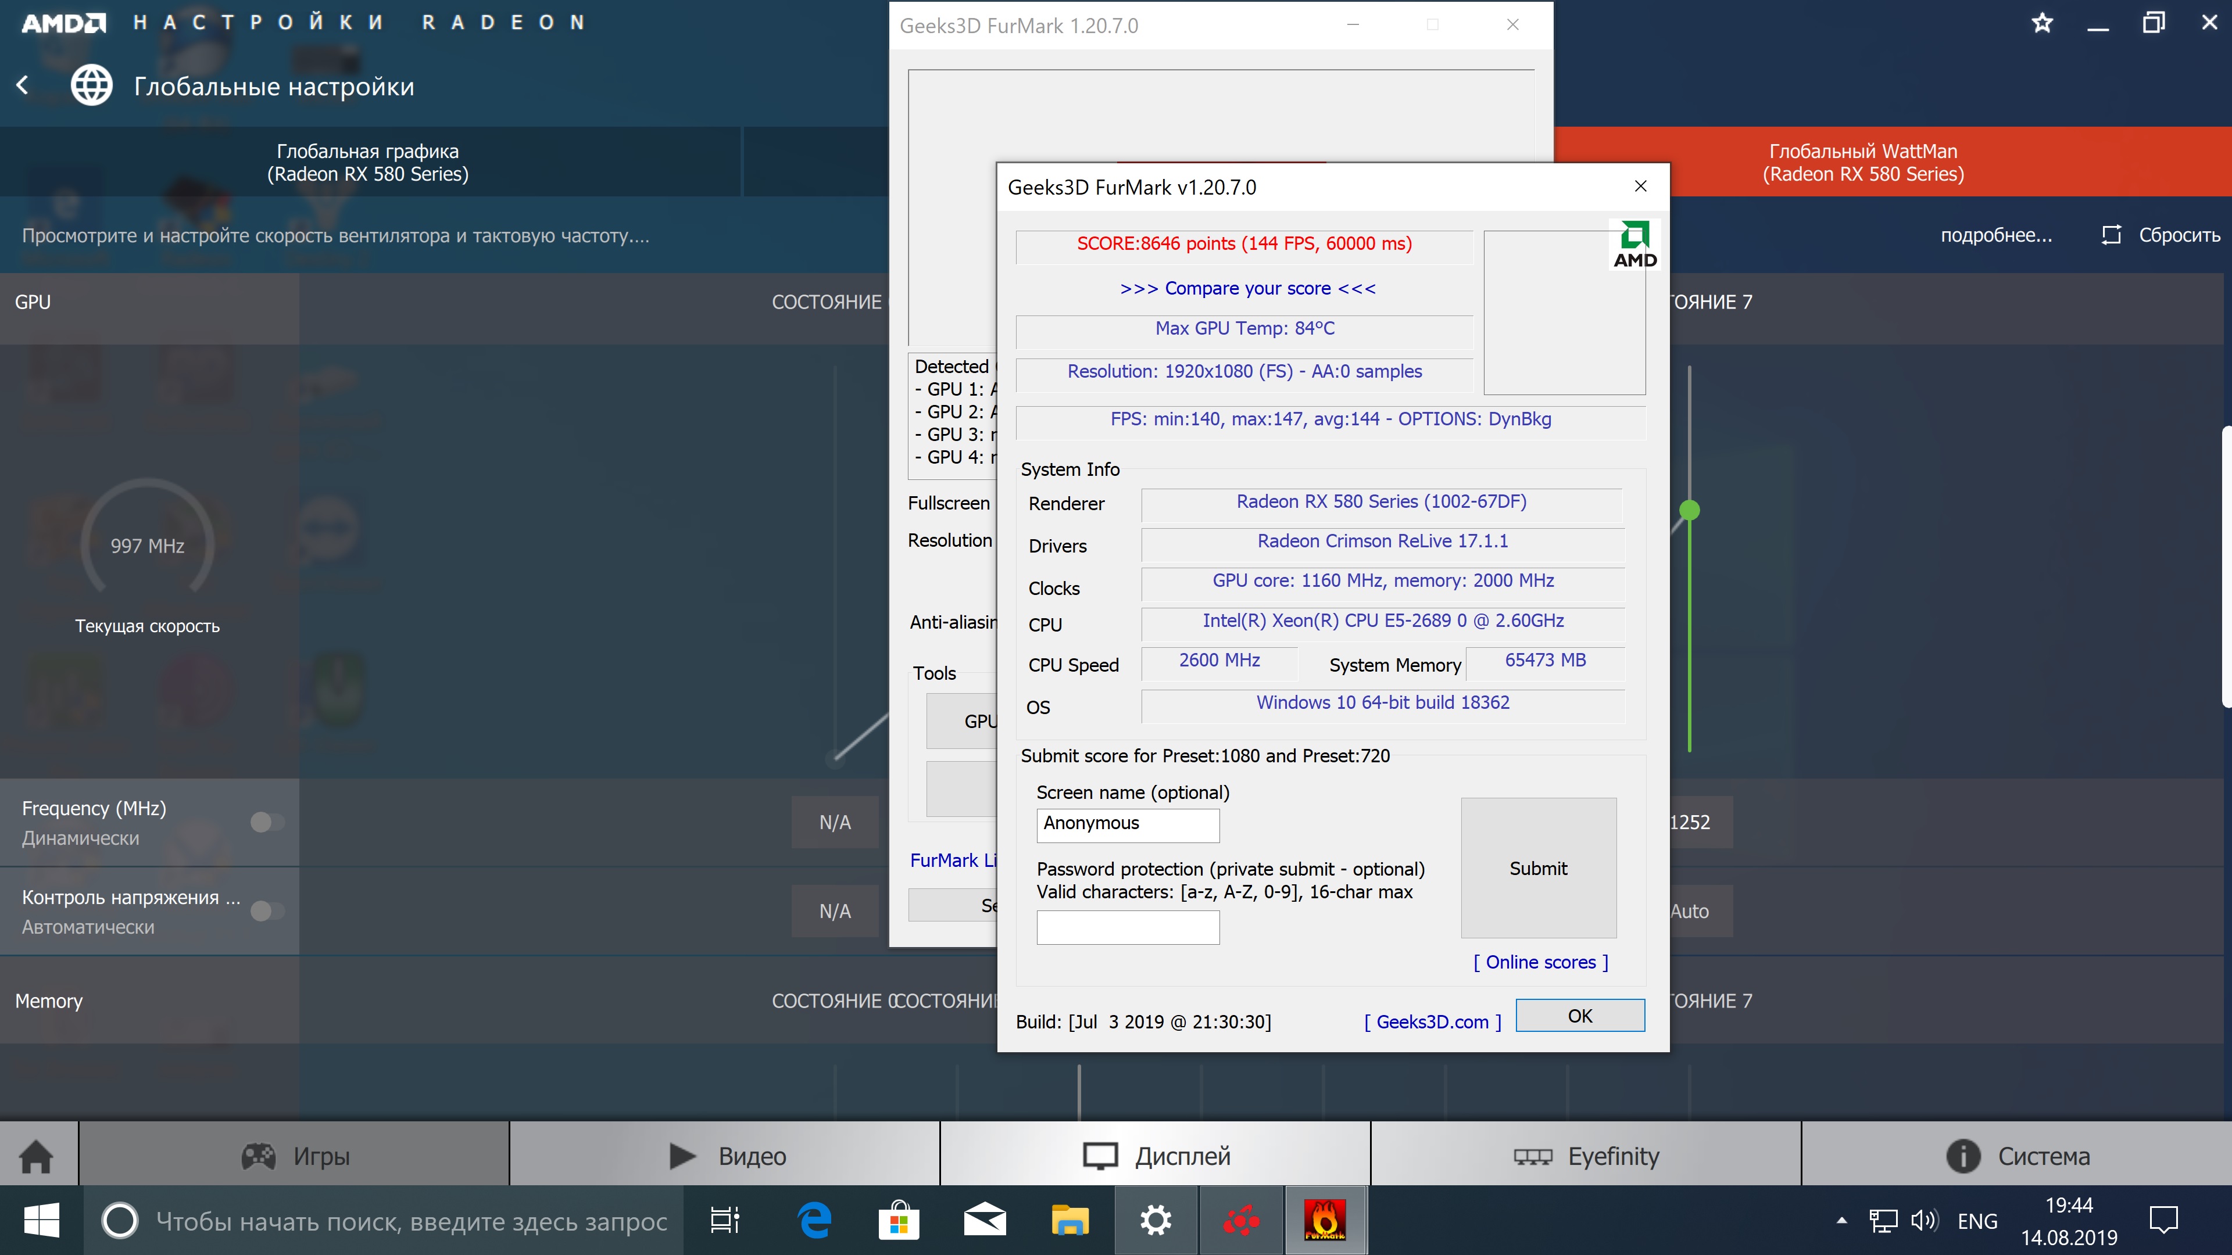2232x1255 pixels.
Task: Open the Система info section
Action: pos(2017,1156)
